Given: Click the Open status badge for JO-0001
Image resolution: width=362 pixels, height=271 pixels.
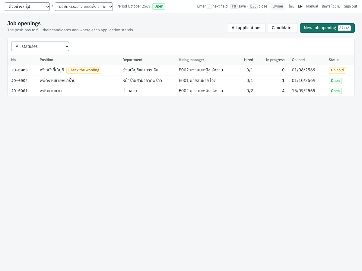Looking at the screenshot, I should tap(335, 91).
